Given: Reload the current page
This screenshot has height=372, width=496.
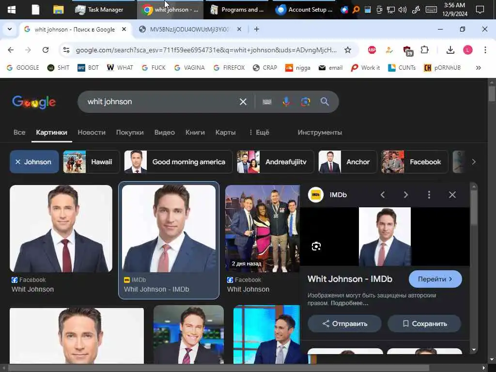Looking at the screenshot, I should [46, 50].
